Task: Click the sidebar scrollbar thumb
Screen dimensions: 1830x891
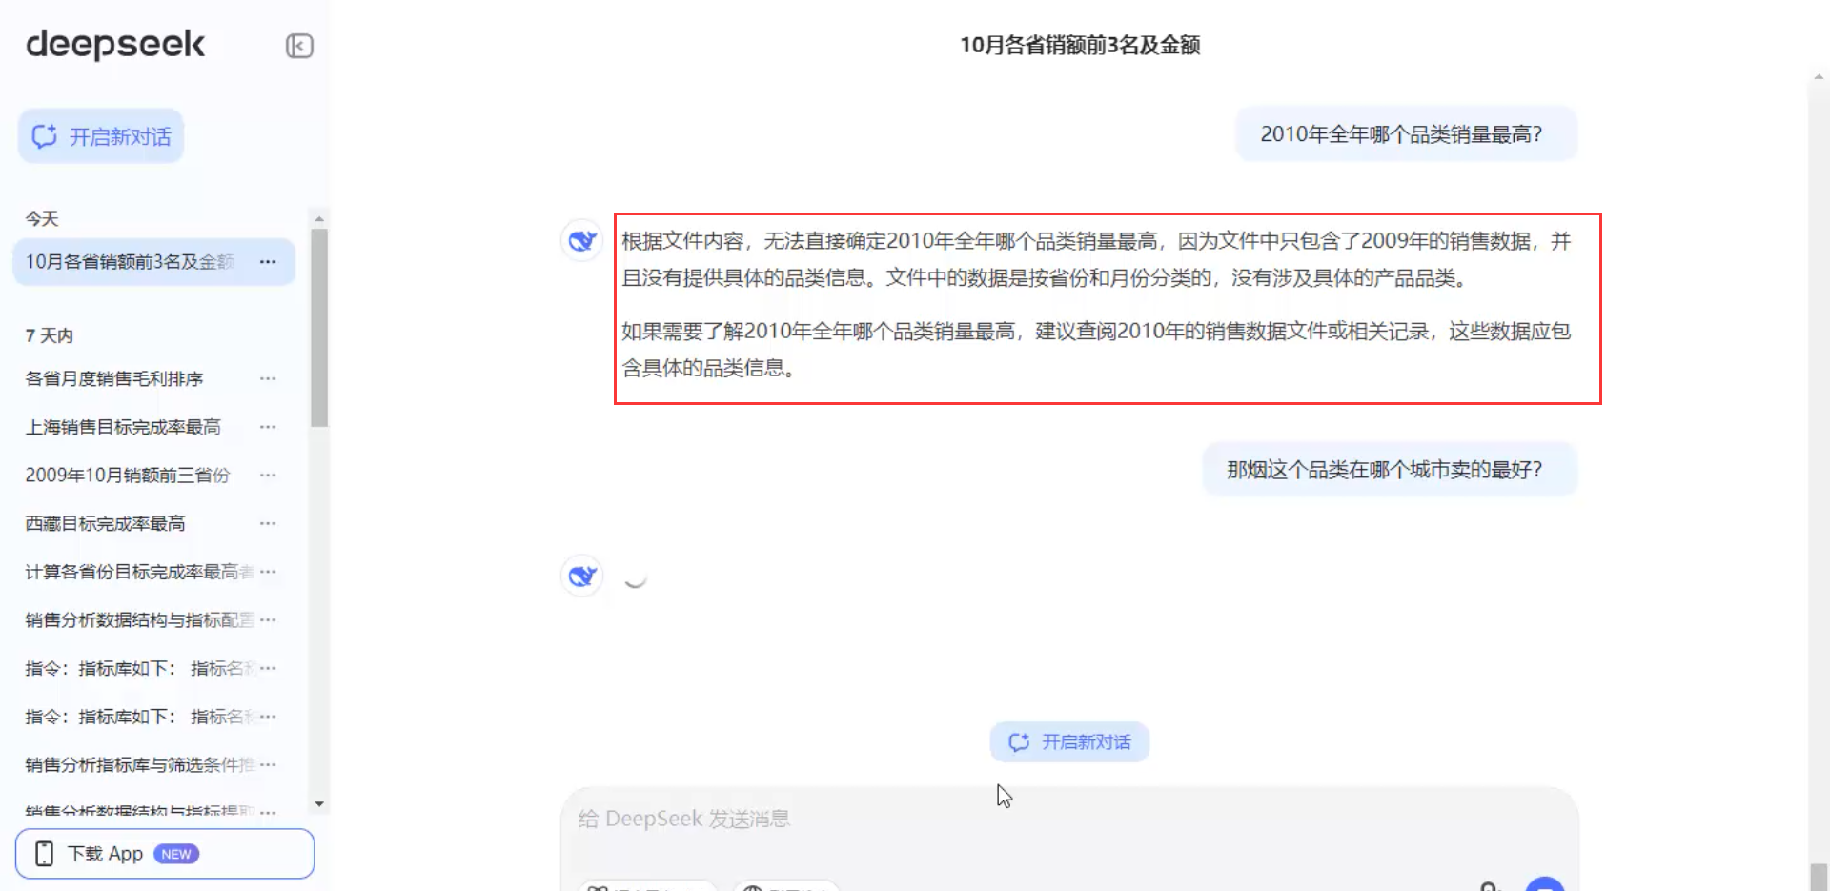Action: [x=319, y=327]
